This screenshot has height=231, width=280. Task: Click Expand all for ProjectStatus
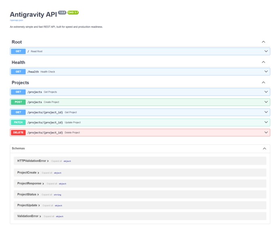47,195
